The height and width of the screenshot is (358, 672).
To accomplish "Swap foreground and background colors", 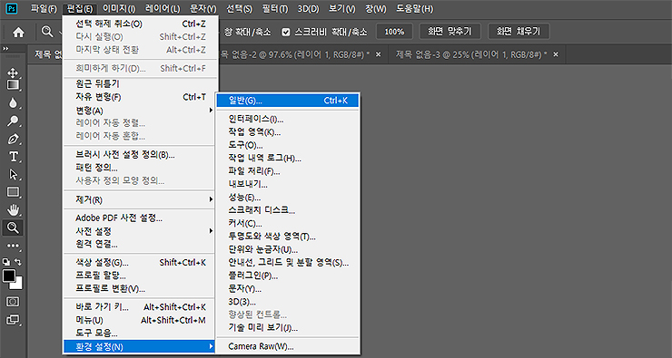I will (x=18, y=262).
